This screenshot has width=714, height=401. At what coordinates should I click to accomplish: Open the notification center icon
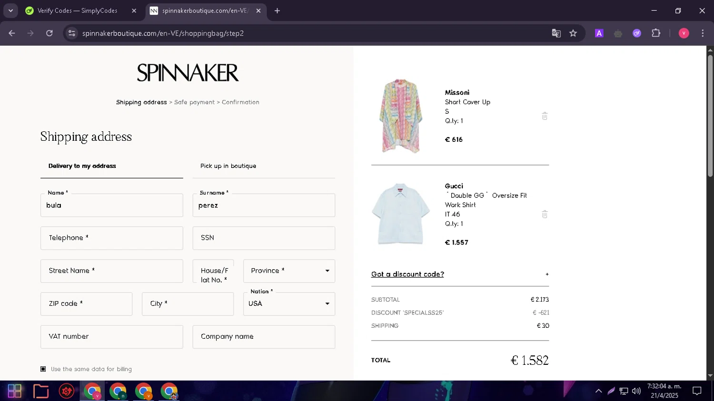coord(697,391)
